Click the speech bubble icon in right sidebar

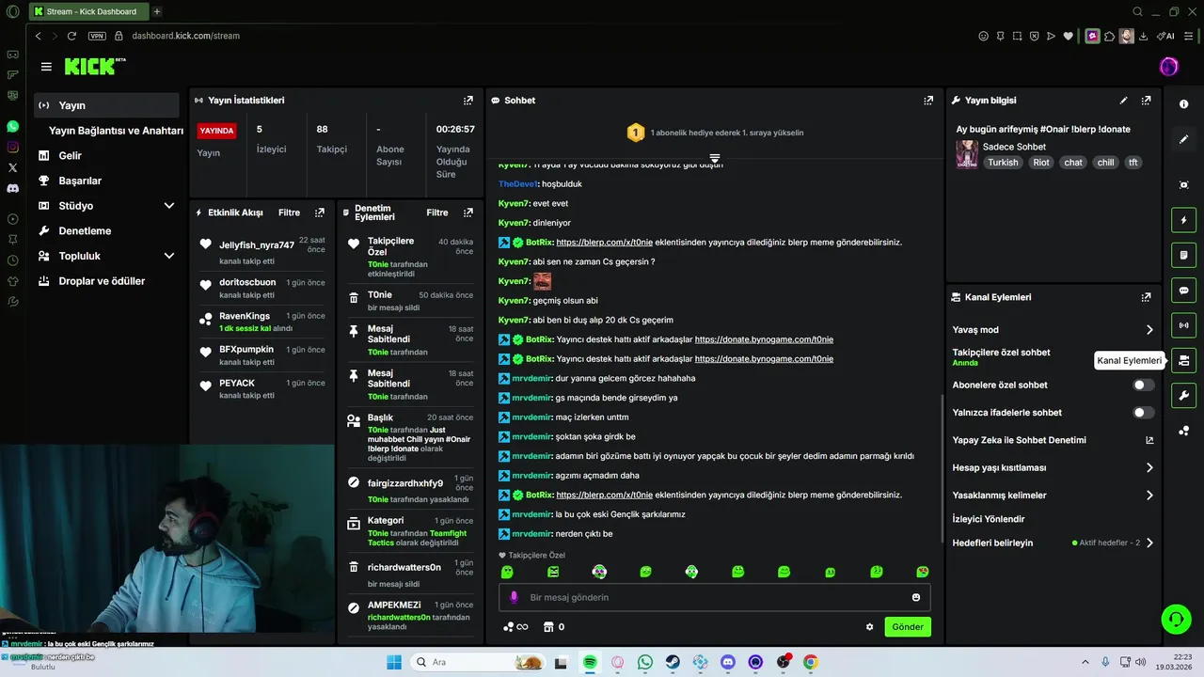[x=1184, y=291]
